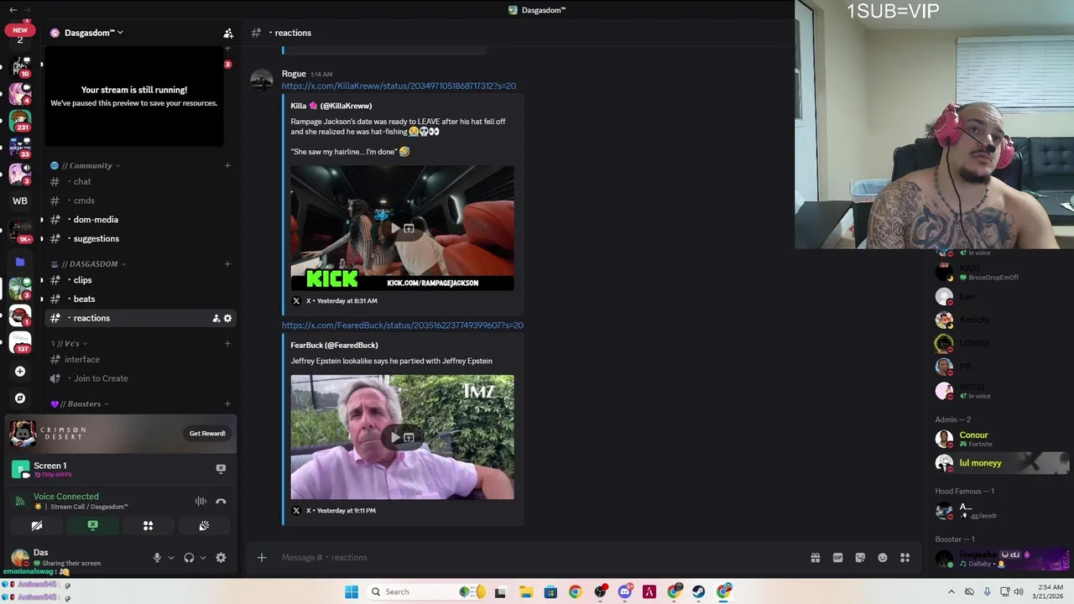Click the Conour member in Admin list

pyautogui.click(x=1002, y=439)
